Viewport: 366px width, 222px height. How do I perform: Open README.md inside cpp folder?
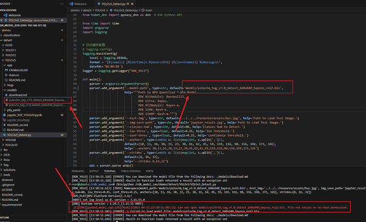(x=17, y=80)
